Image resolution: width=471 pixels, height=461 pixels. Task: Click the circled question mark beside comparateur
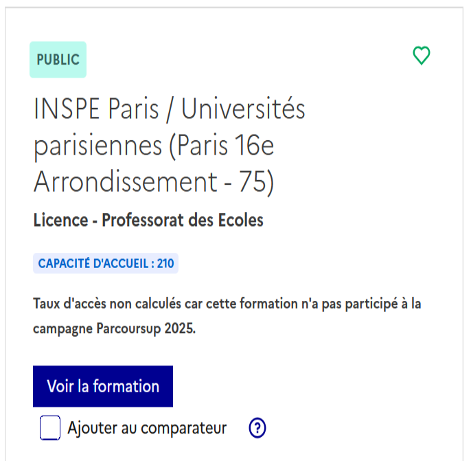[x=257, y=429]
